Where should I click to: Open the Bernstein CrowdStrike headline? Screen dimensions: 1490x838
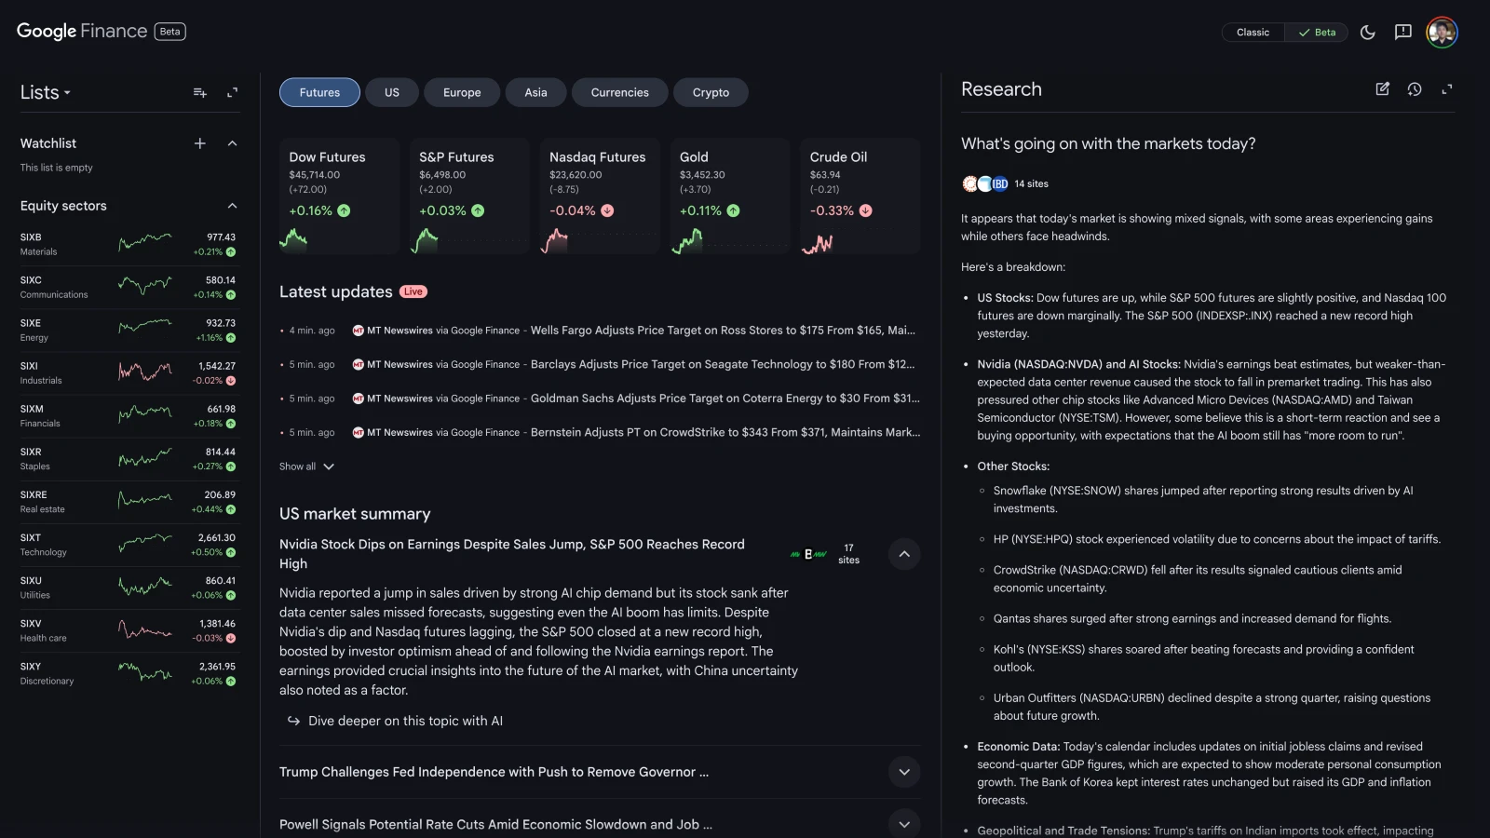(x=725, y=432)
